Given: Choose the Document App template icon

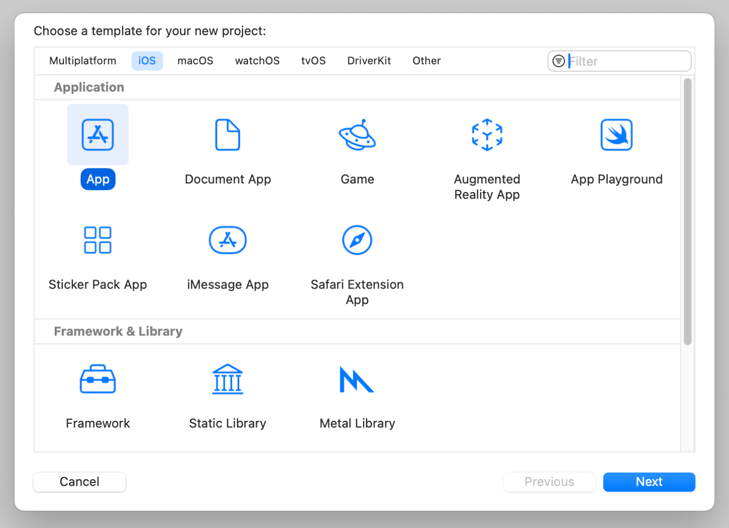Looking at the screenshot, I should [x=228, y=135].
